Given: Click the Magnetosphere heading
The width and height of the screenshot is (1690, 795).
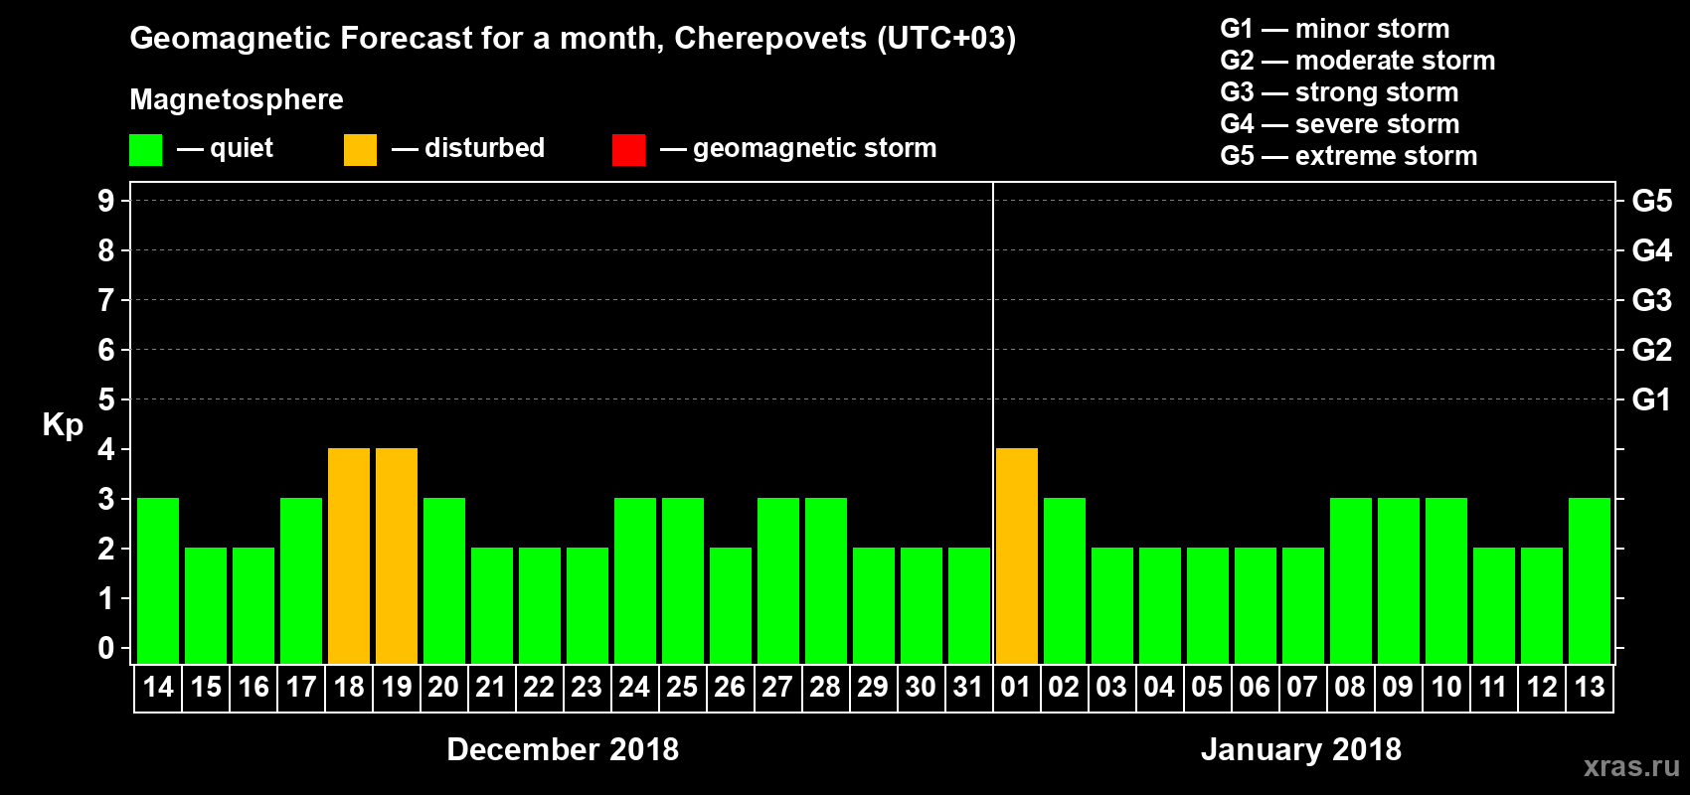Looking at the screenshot, I should tap(237, 100).
